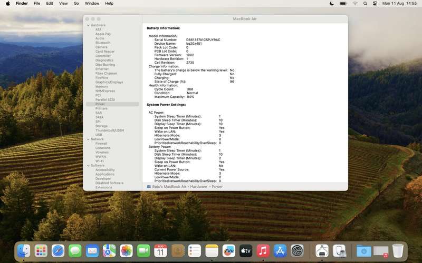
Task: Open the App Store from the Dock
Action: [280, 251]
